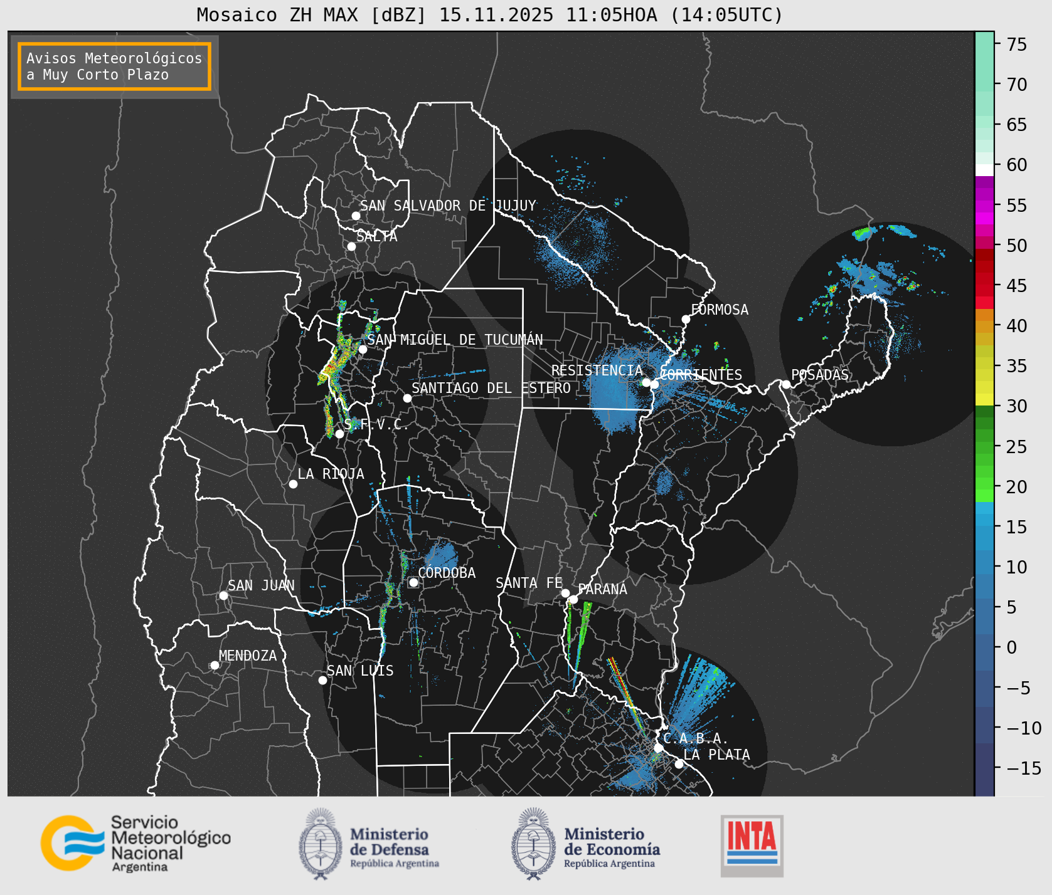Click the San Miguel de Tucumán marker
Viewport: 1052px width, 895px height.
tap(362, 349)
